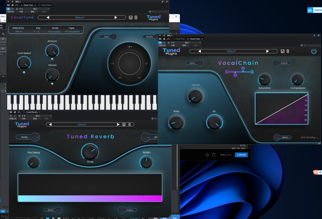Screen dimensions: 322x219
Task: Toggle VocalChain host bypass power button
Action: [x=160, y=43]
